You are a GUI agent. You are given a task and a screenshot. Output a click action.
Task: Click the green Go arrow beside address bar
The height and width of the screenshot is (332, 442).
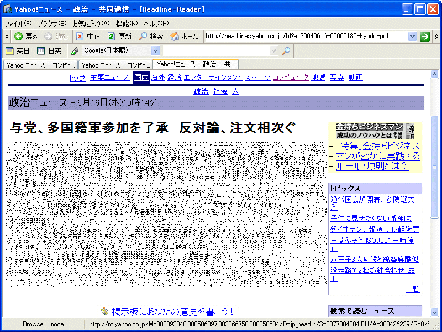[x=424, y=37]
